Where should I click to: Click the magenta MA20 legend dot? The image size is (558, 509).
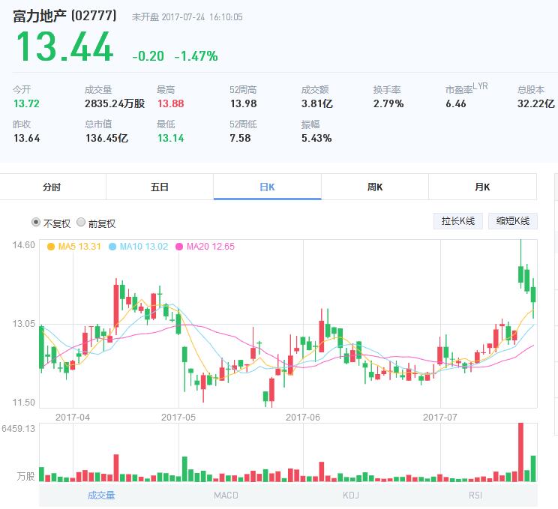(x=179, y=247)
